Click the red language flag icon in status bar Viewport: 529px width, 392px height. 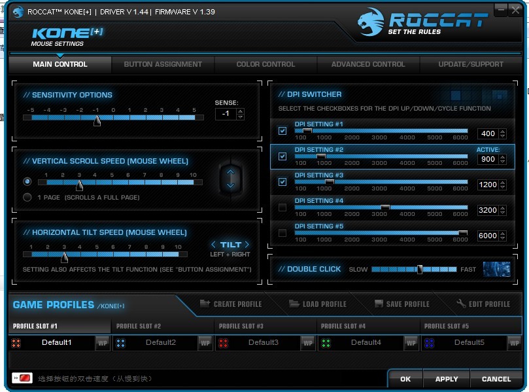coord(22,378)
